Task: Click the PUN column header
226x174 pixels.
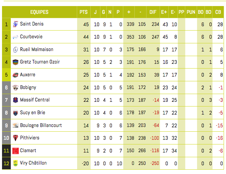Action: coord(191,12)
